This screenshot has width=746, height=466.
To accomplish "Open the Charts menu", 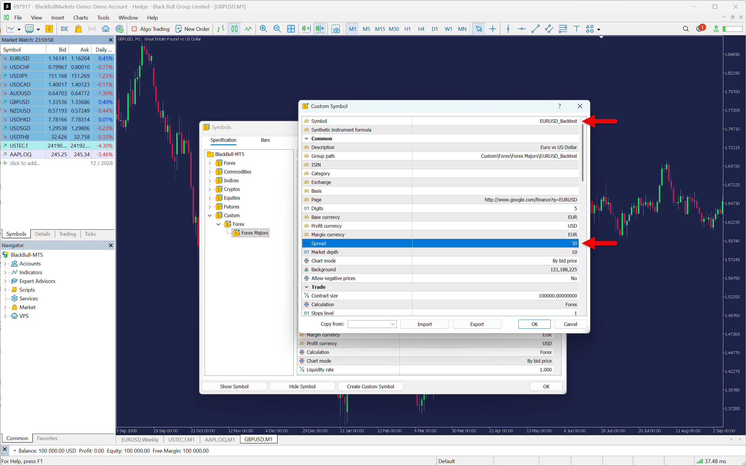I will point(80,17).
